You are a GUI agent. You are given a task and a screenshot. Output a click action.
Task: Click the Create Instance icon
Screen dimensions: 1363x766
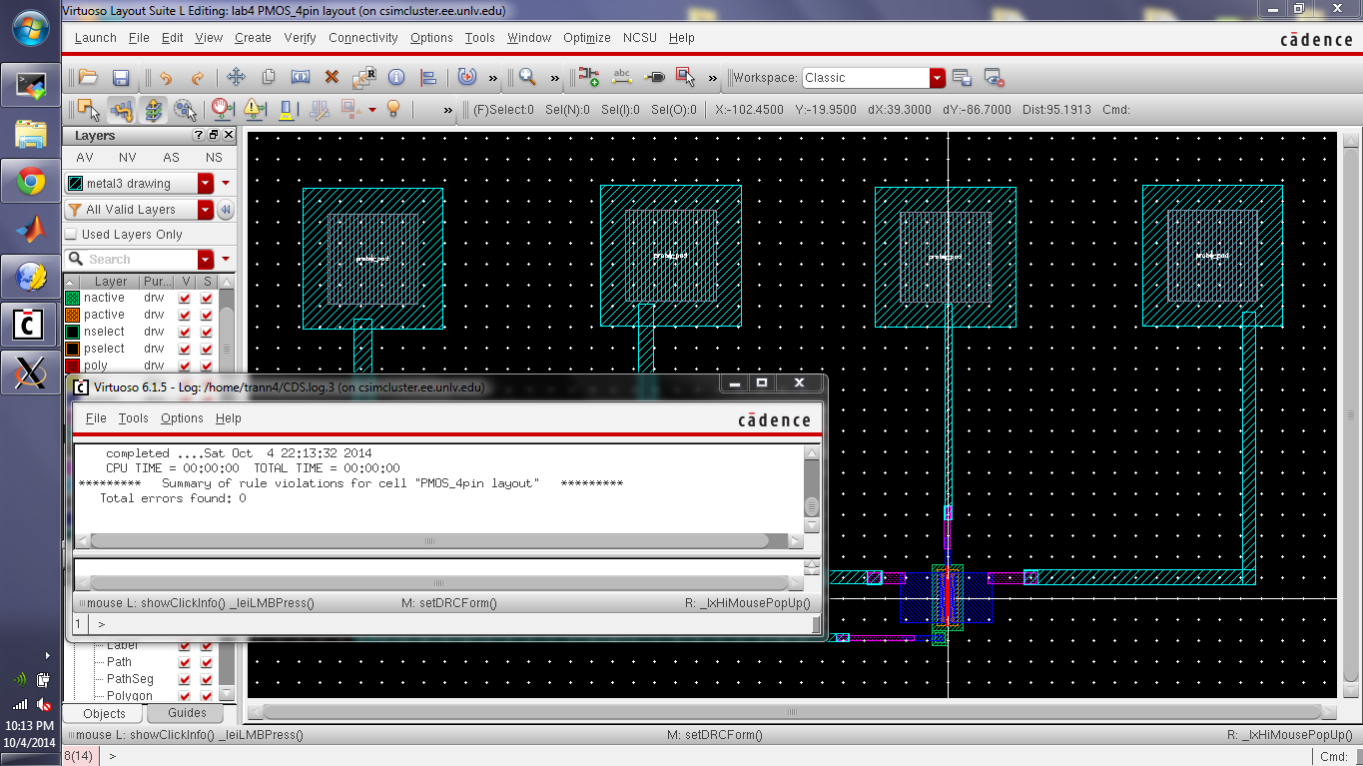(588, 77)
